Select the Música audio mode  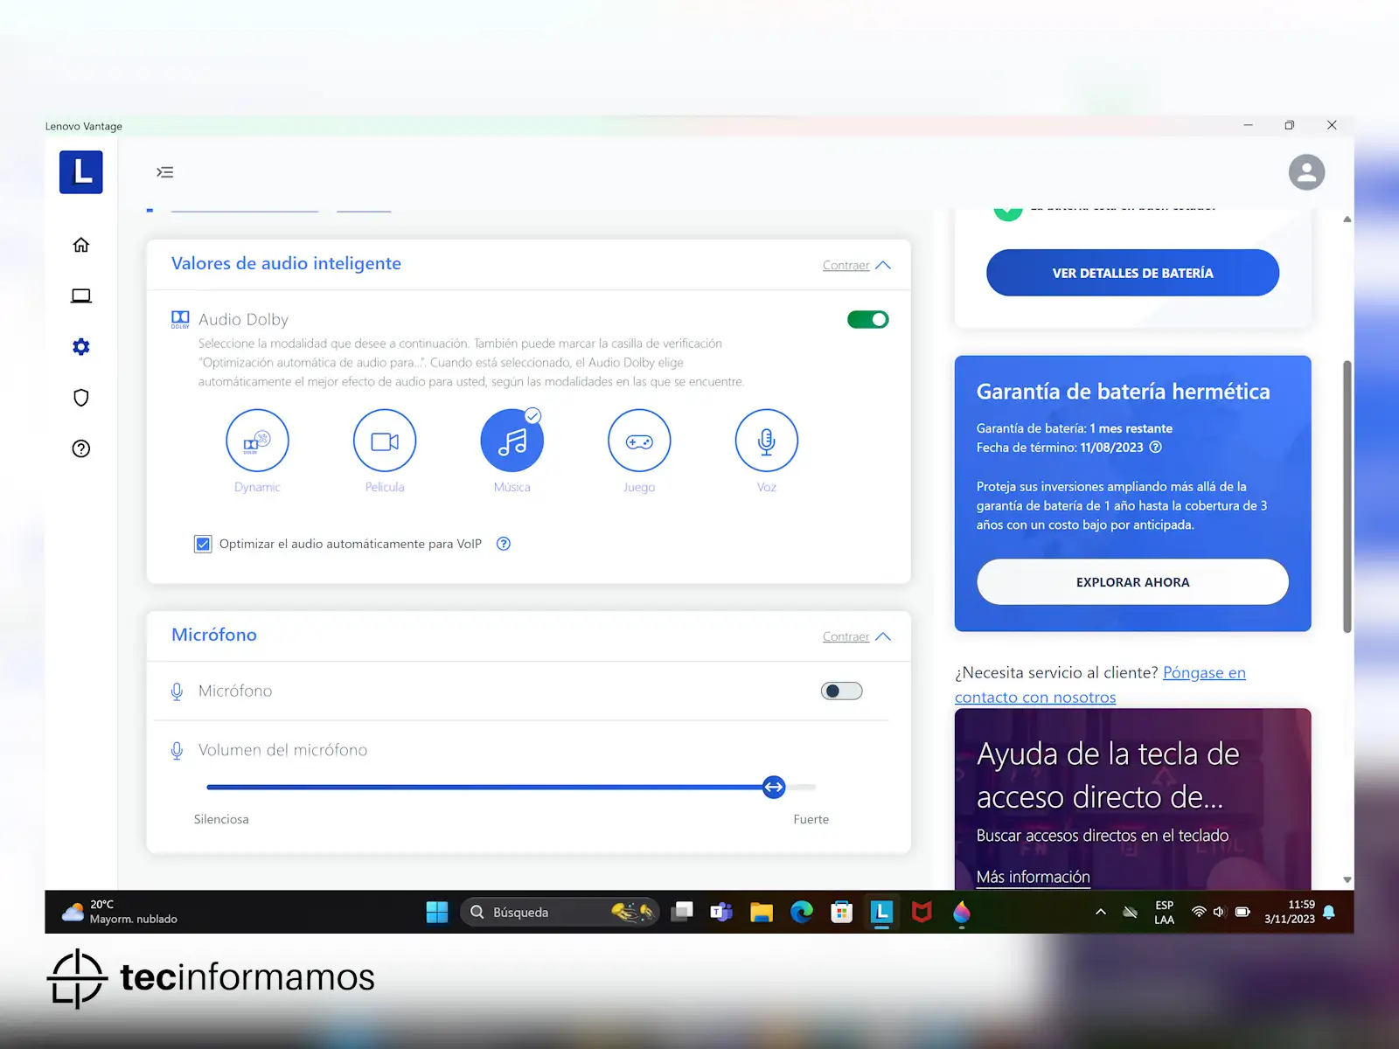512,441
